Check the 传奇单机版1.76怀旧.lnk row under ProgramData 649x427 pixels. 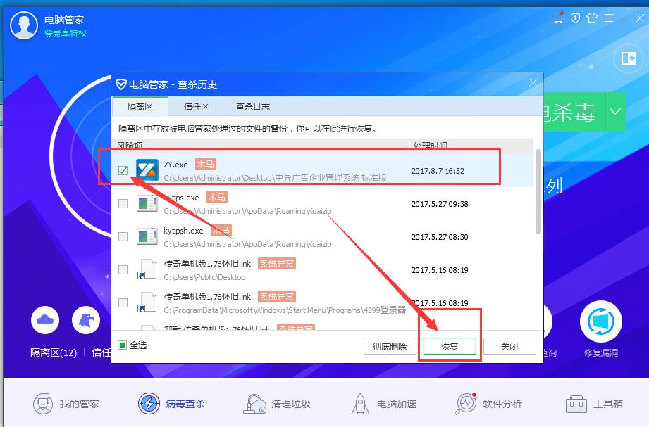[123, 302]
